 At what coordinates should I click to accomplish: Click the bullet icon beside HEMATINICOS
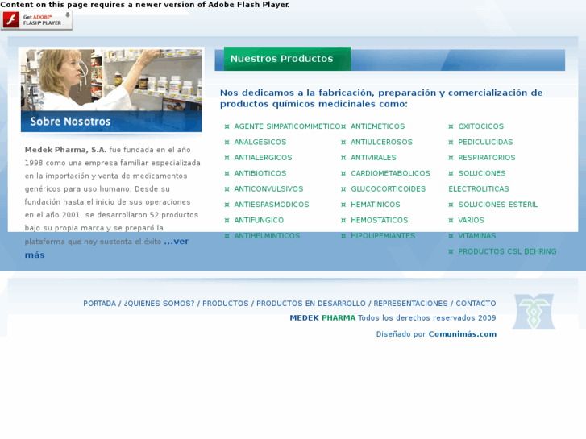coord(343,205)
